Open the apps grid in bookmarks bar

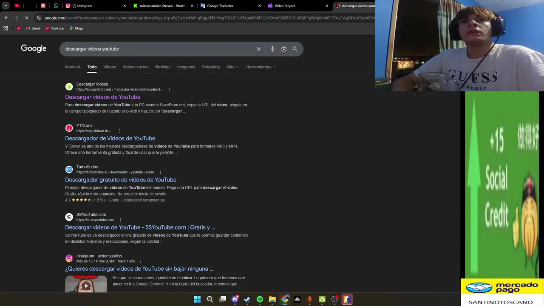click(x=6, y=28)
